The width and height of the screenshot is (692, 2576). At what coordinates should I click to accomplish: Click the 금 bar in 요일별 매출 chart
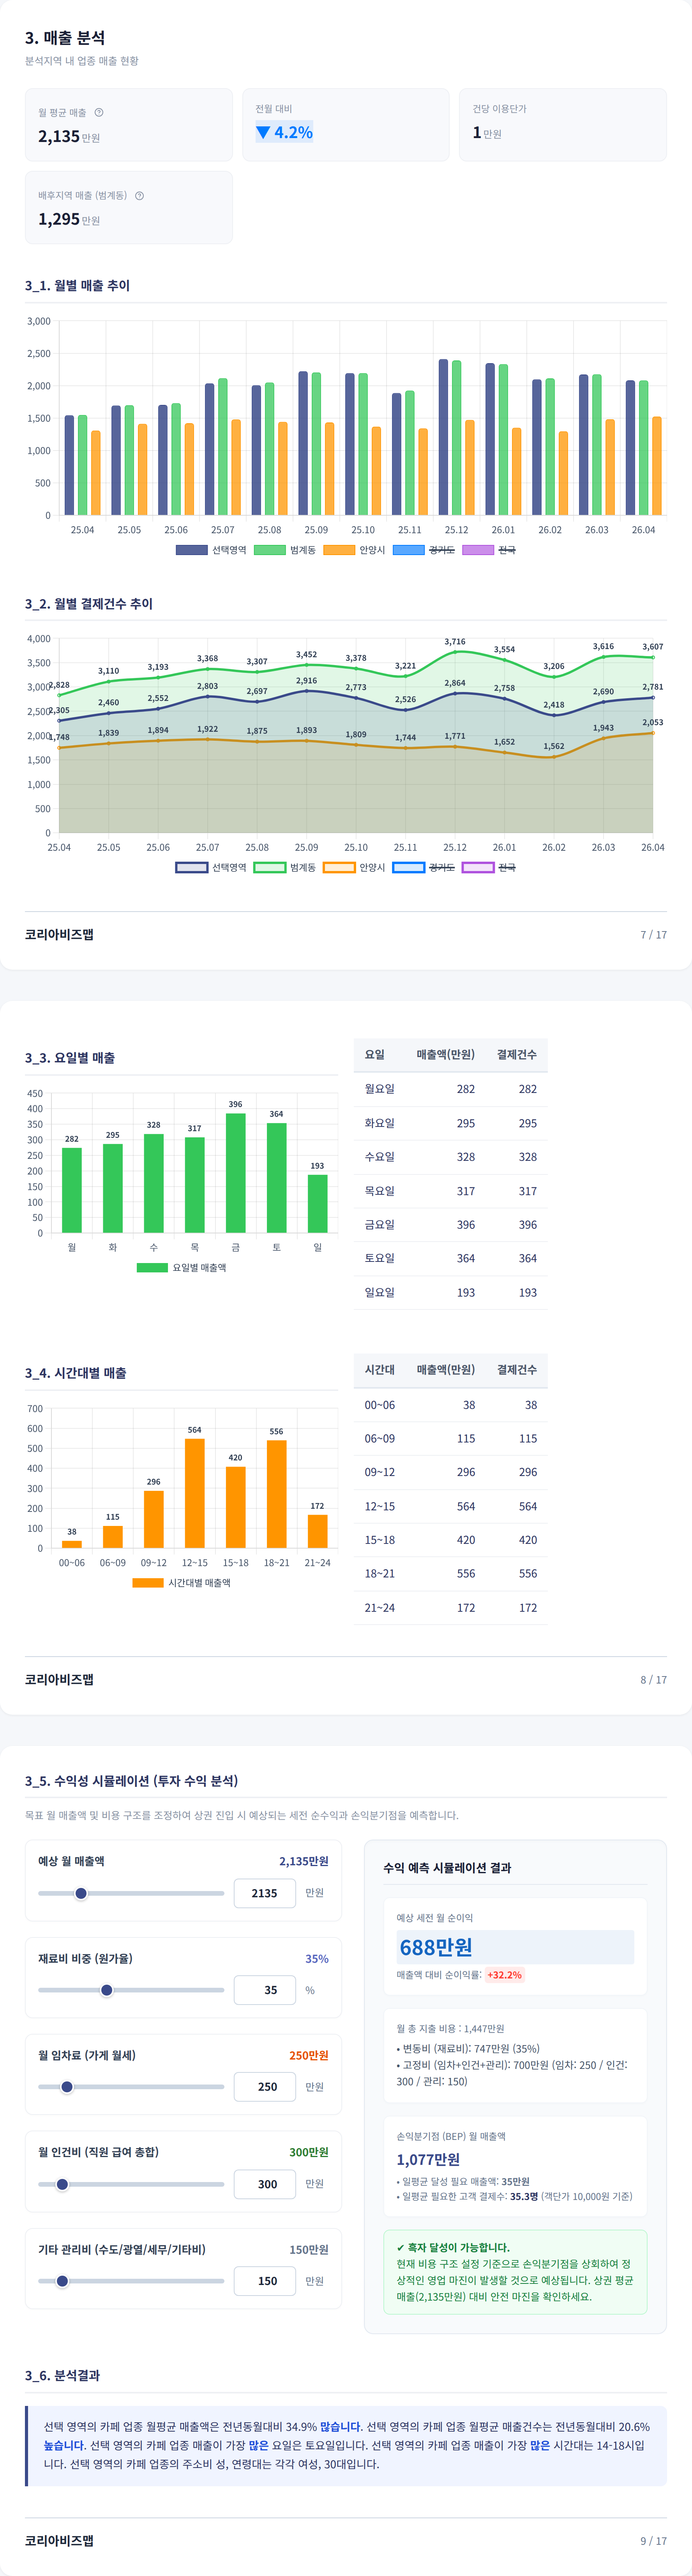236,1173
